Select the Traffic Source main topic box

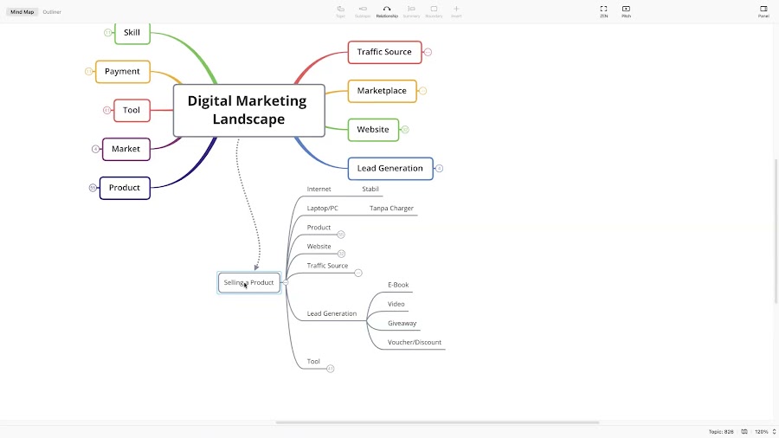pos(384,52)
